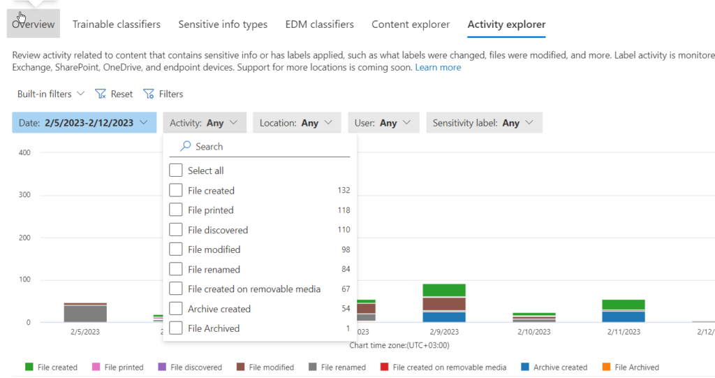Image resolution: width=715 pixels, height=378 pixels.
Task: Click the 2/9/2023 green bar segment
Action: pyautogui.click(x=444, y=290)
